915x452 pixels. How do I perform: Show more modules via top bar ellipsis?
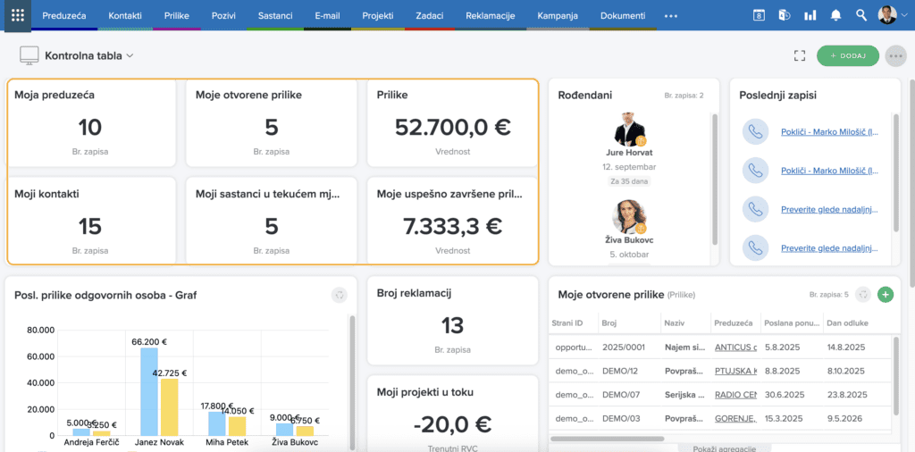pyautogui.click(x=671, y=16)
